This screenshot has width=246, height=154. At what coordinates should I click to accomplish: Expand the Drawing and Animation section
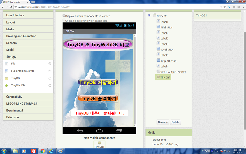coord(28,36)
